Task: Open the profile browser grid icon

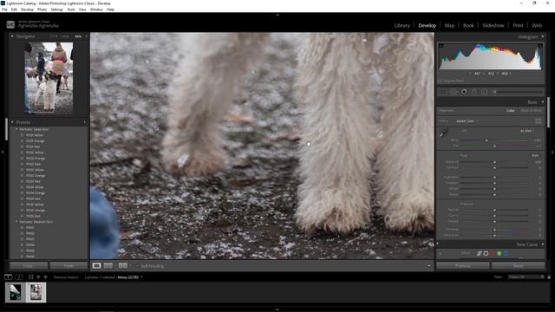Action: 538,121
